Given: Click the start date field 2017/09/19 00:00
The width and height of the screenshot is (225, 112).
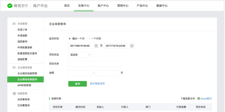Looking at the screenshot, I should [x=84, y=46].
